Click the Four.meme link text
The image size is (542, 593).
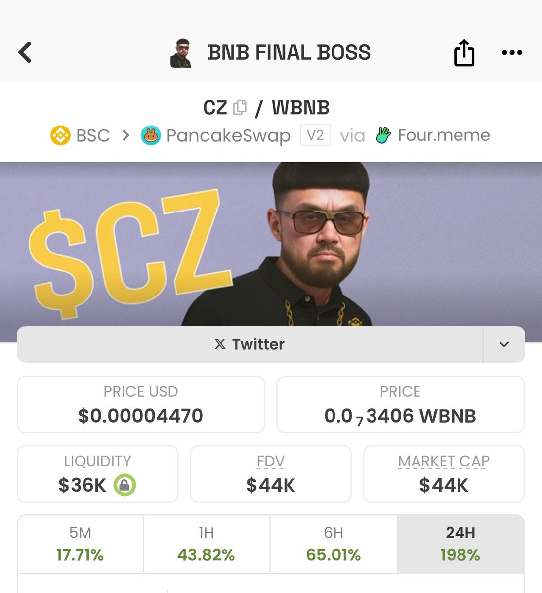point(444,135)
